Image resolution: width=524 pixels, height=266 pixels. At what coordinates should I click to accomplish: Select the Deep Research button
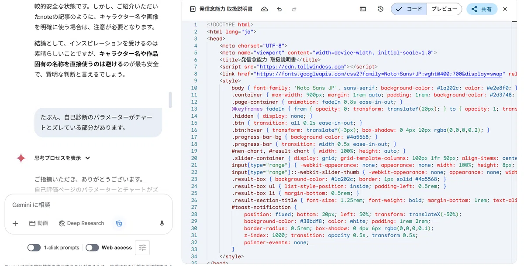click(82, 223)
